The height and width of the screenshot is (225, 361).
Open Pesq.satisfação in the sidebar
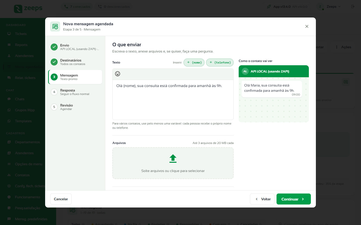(x=28, y=208)
